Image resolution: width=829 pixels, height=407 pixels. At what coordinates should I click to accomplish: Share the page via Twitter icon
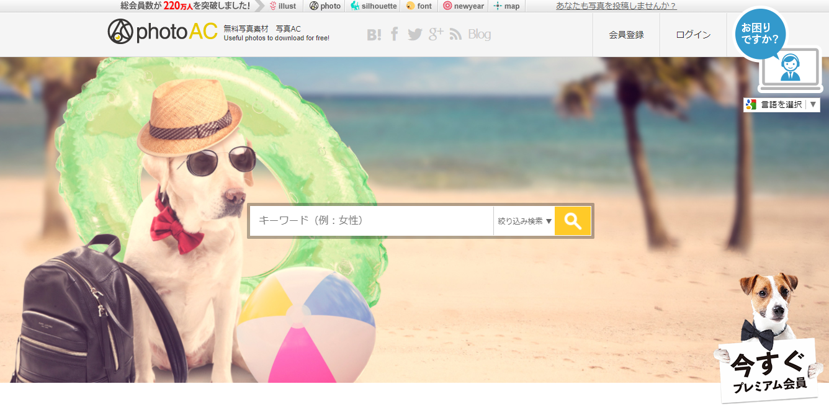point(415,35)
